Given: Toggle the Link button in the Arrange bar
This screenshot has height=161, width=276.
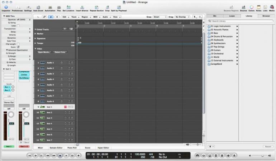Looking at the screenshot, I should 44,17.
